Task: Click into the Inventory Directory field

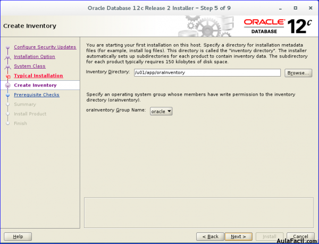Action: pos(207,73)
